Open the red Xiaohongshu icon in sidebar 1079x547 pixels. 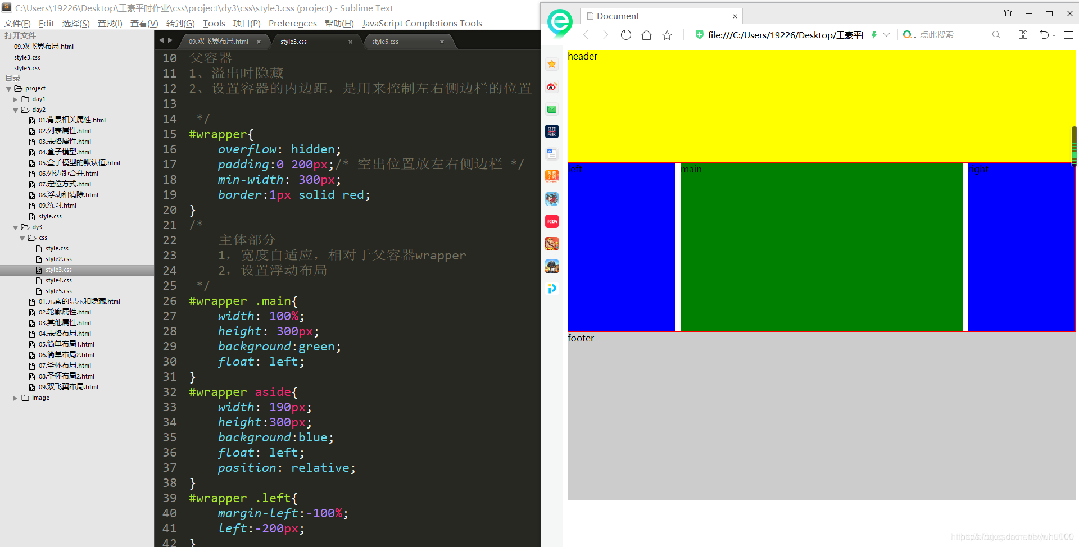(552, 221)
